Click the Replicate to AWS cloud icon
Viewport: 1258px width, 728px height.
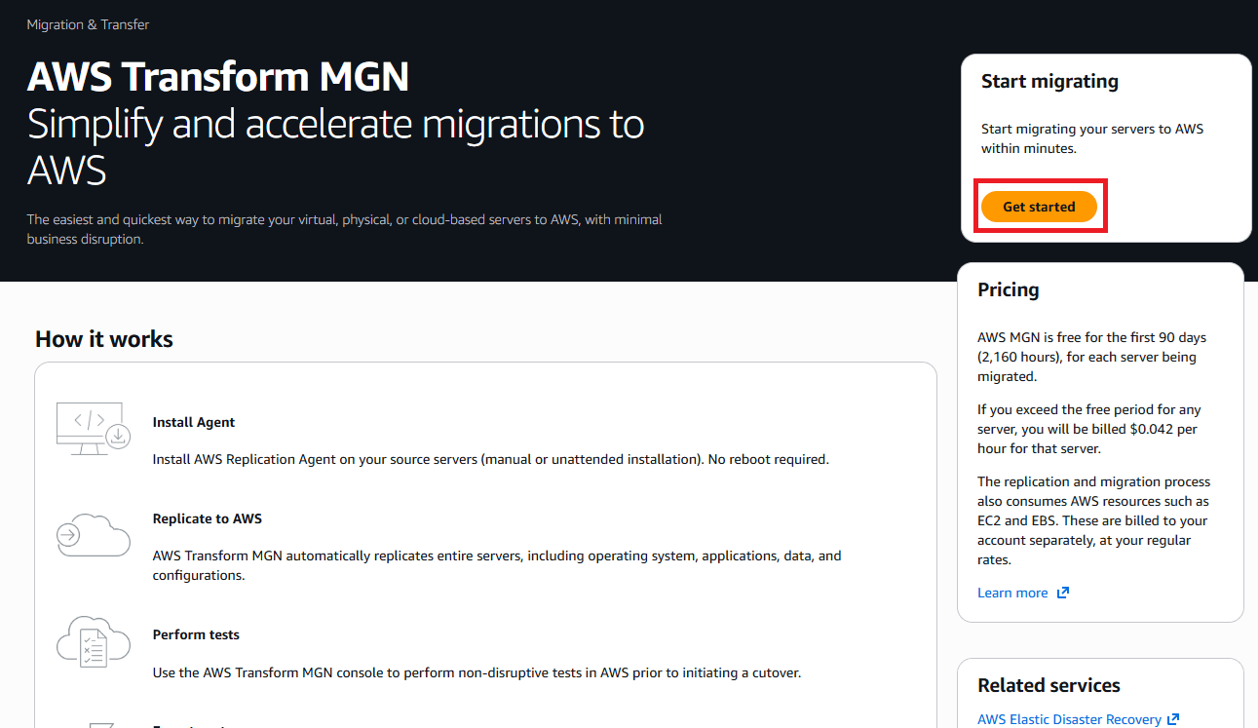click(94, 534)
